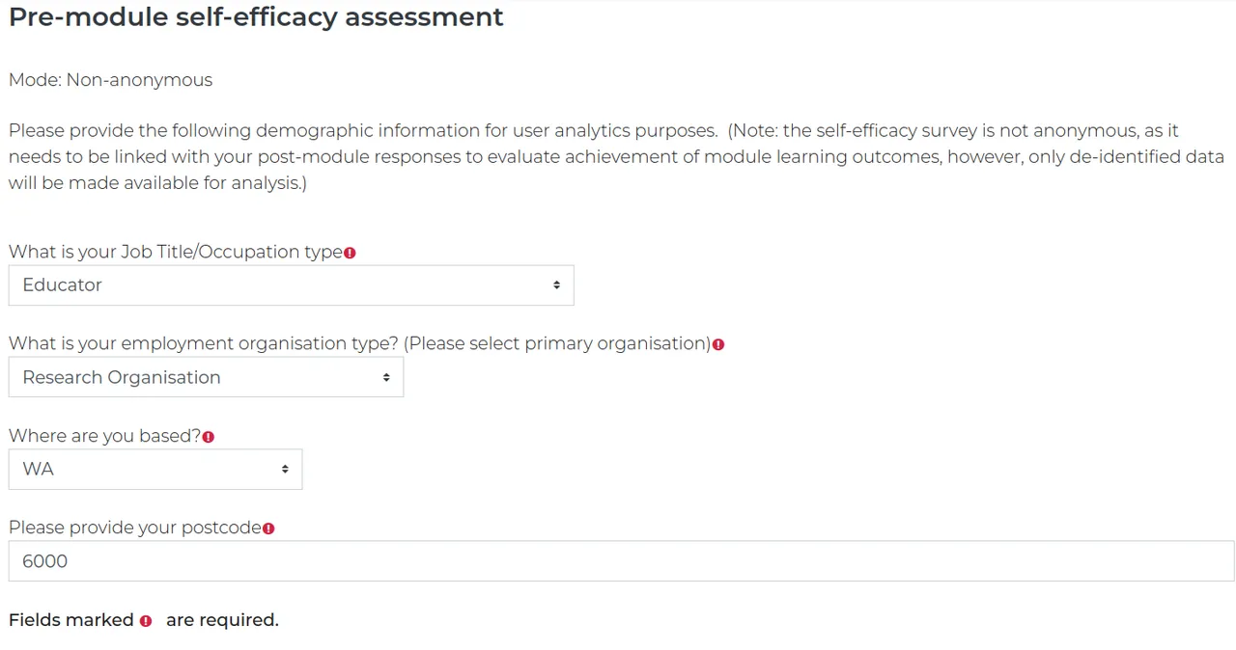Image resolution: width=1236 pixels, height=650 pixels.
Task: Click the 'Where are you based?' label
Action: (x=104, y=436)
